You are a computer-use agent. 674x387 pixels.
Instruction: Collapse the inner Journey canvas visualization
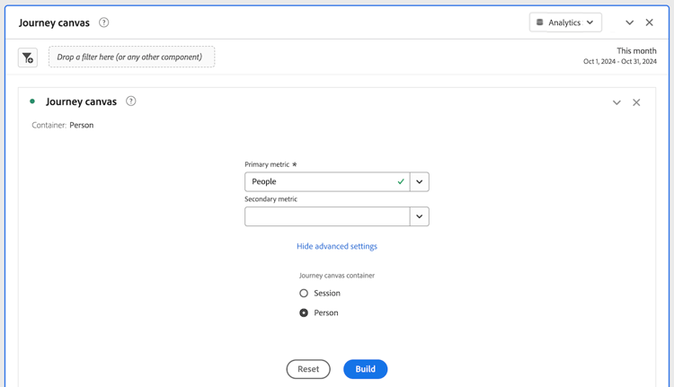point(616,102)
